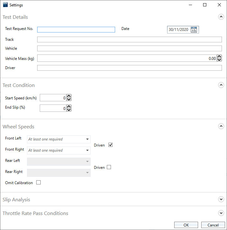Select the Driver input field

coord(129,68)
